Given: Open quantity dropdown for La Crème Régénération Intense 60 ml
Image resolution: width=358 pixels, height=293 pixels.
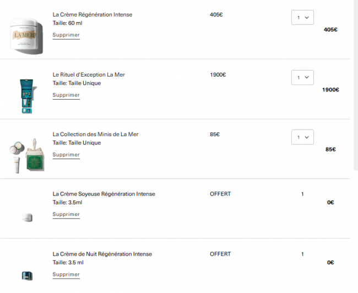Looking at the screenshot, I should click(302, 18).
